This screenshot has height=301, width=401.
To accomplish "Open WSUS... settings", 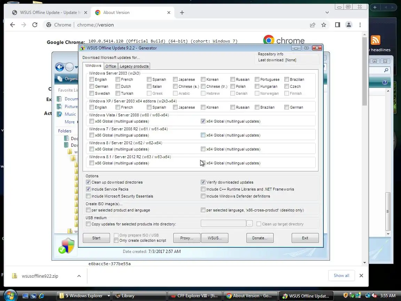I will (x=214, y=238).
